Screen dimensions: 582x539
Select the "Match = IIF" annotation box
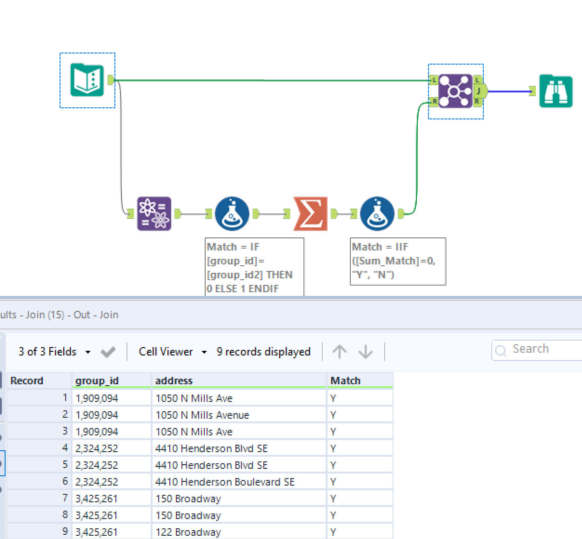click(398, 261)
